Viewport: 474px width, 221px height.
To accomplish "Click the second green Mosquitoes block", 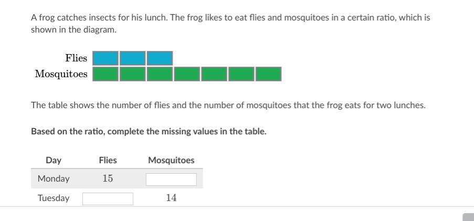I will [x=133, y=74].
